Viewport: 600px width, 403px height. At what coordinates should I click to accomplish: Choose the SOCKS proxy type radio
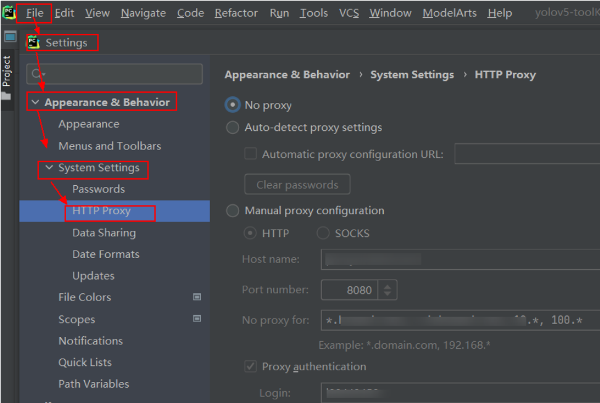point(323,233)
